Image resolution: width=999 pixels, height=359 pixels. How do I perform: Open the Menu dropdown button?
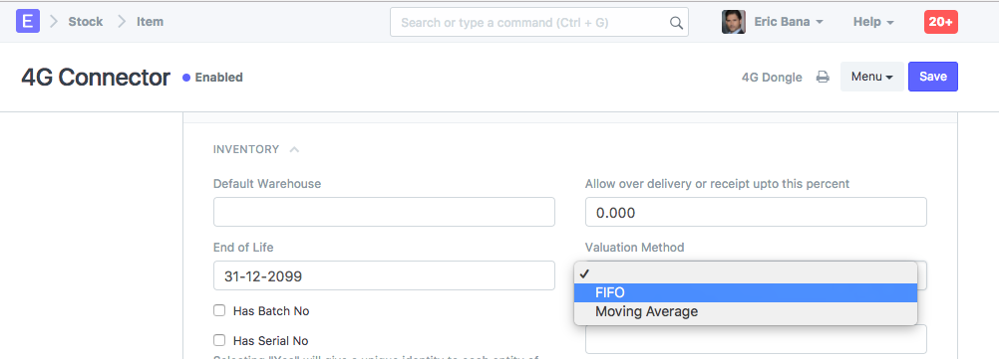coord(872,77)
